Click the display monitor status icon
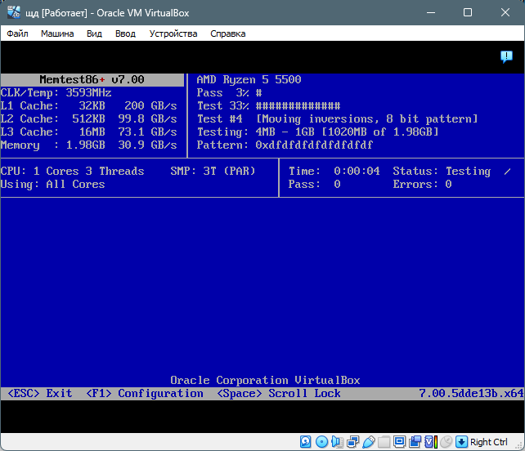Image resolution: width=525 pixels, height=451 pixels. (399, 442)
